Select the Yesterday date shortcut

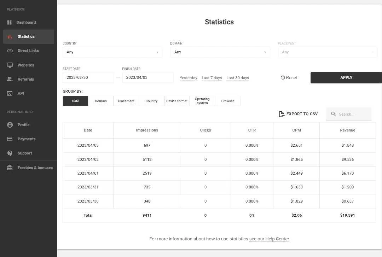click(188, 78)
